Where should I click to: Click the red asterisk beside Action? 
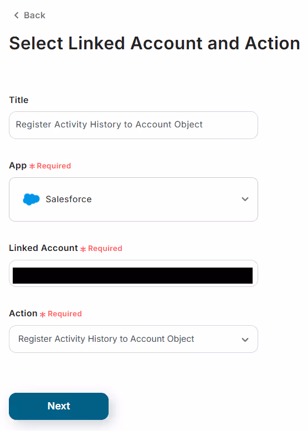(x=43, y=315)
